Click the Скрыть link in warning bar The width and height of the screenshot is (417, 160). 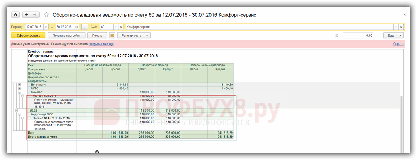tap(398, 44)
